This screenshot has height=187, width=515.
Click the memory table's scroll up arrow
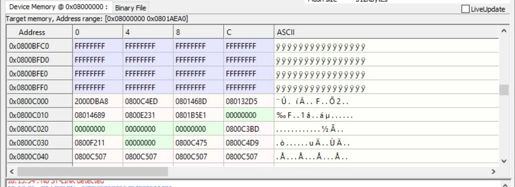click(x=504, y=31)
